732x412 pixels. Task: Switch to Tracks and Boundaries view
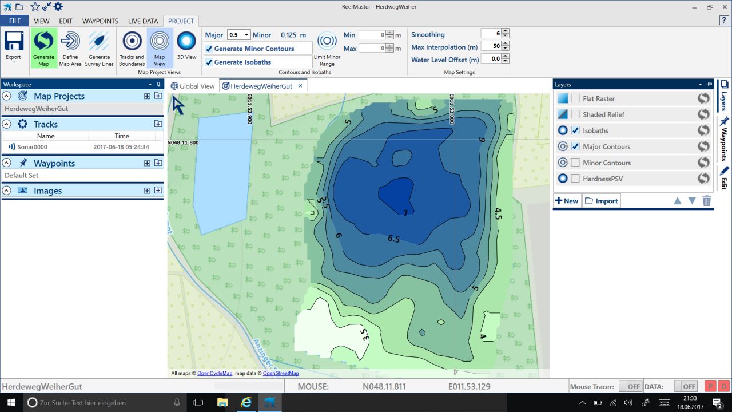(x=132, y=42)
